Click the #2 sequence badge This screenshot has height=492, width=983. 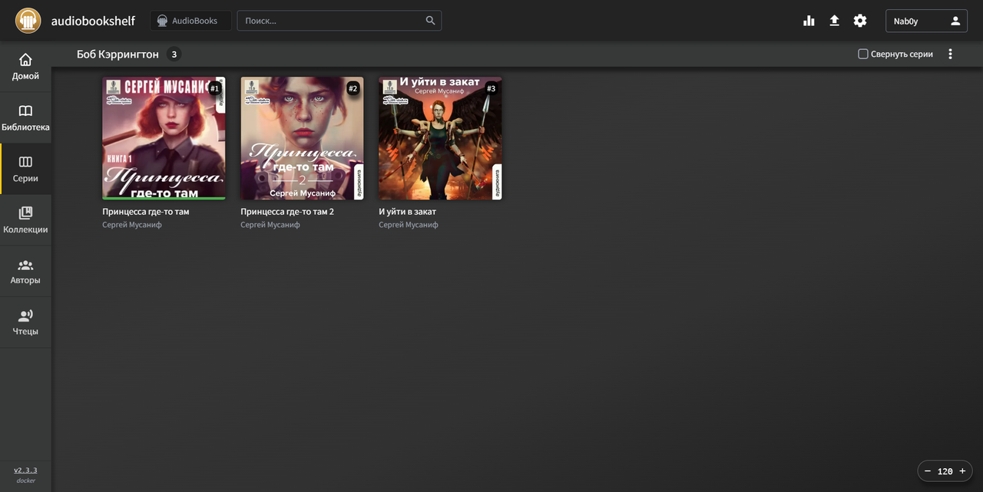tap(352, 88)
